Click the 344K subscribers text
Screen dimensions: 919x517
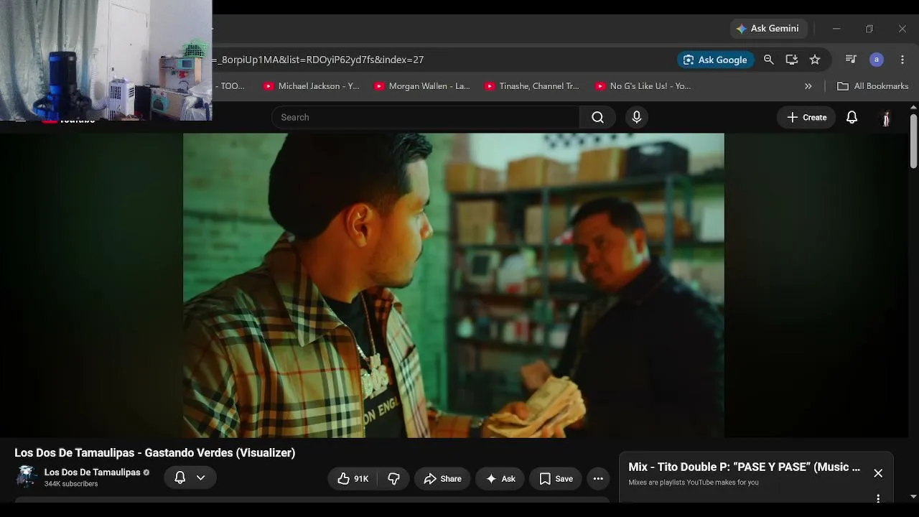71,484
